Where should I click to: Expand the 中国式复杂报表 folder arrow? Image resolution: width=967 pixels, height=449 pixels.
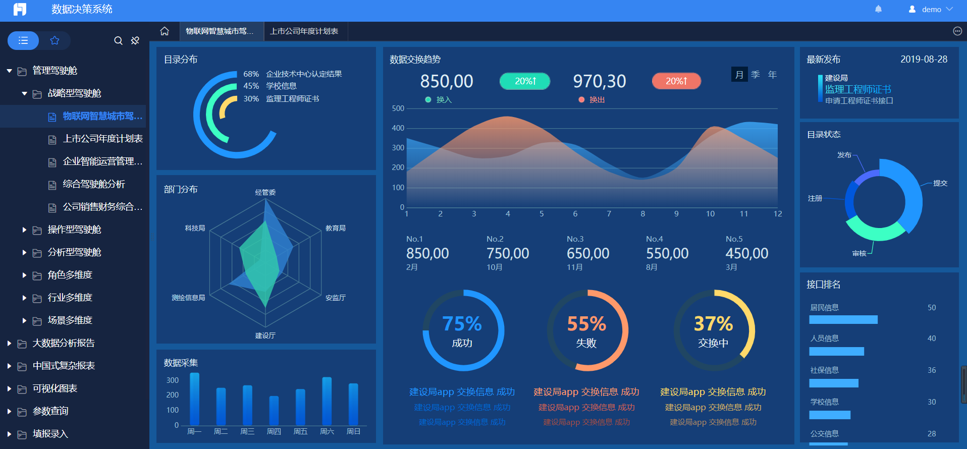(x=9, y=366)
